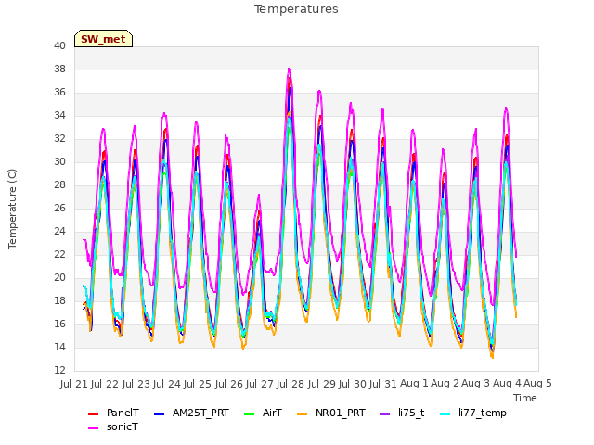Click the 40 y-axis tick label
This screenshot has width=594, height=445.
click(x=59, y=45)
